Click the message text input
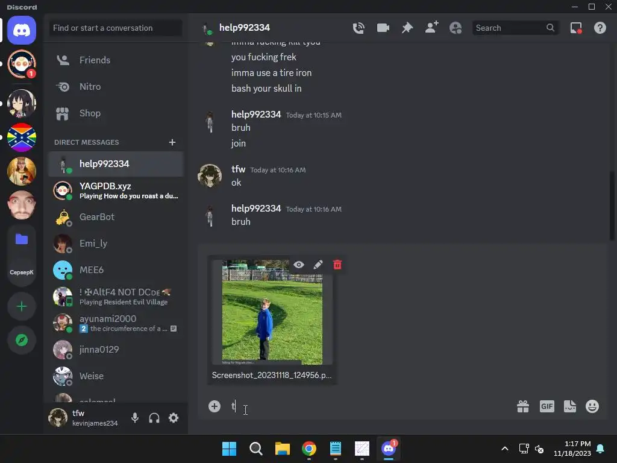Image resolution: width=617 pixels, height=463 pixels. pyautogui.click(x=370, y=406)
